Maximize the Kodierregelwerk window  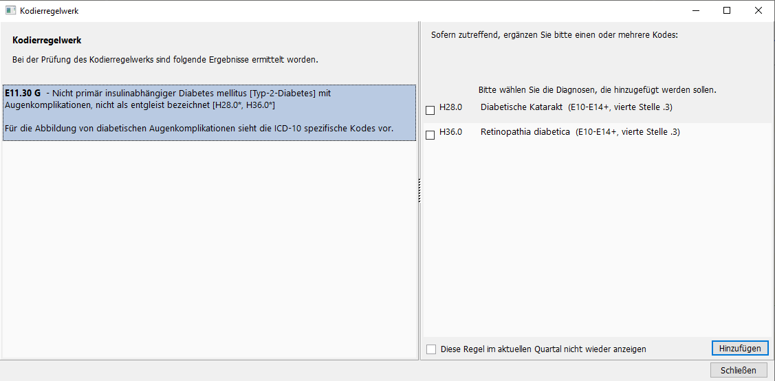[x=727, y=10]
